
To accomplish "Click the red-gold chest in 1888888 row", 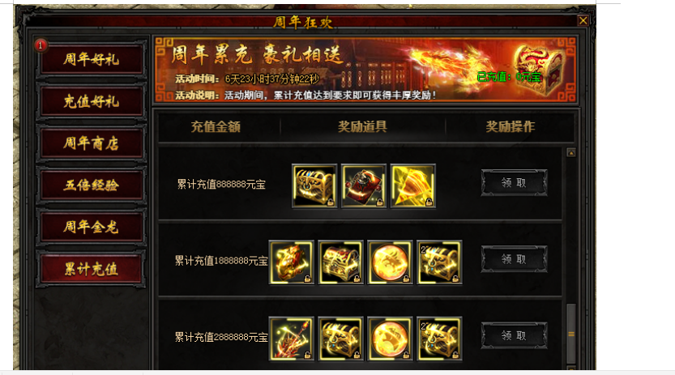I will tap(340, 262).
